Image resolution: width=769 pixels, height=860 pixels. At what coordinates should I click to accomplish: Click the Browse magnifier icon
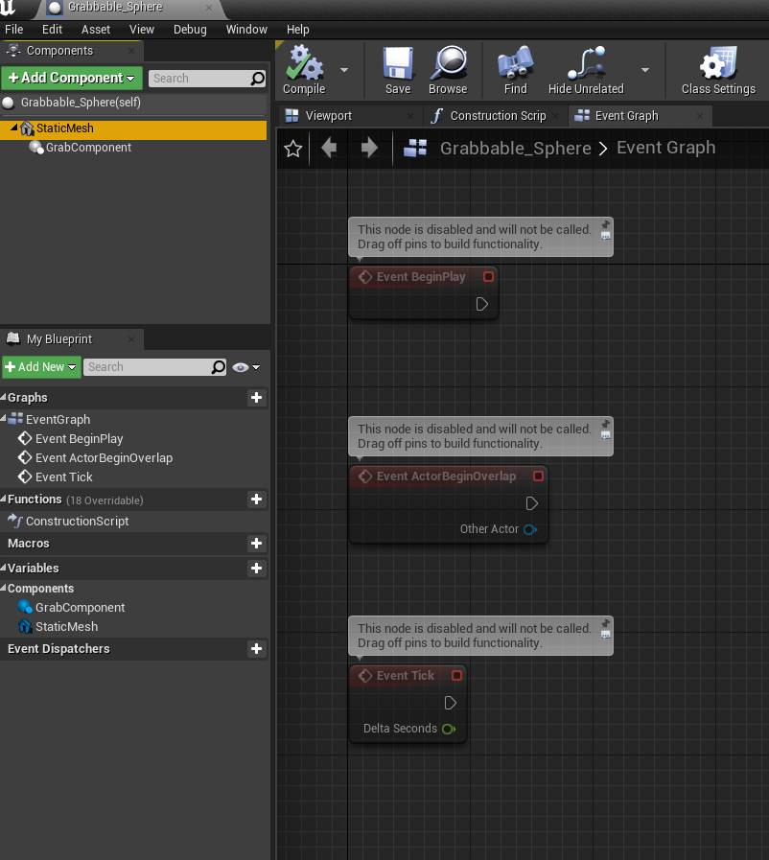[448, 64]
